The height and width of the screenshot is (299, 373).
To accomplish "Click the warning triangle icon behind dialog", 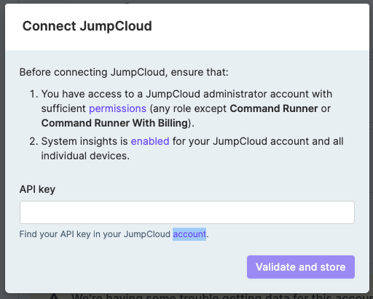I will click(55, 296).
